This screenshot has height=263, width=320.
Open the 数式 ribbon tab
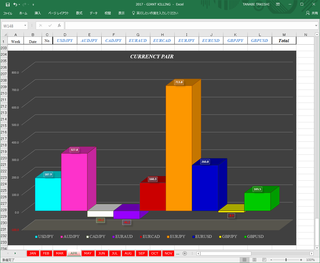tap(79, 13)
